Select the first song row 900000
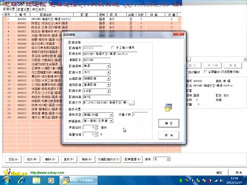247x185 pixels. (90, 19)
